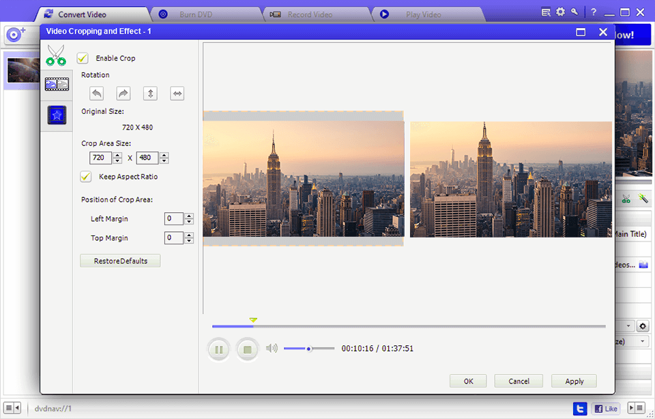Flip the video vertically
Viewport: 655px width, 419px height.
pyautogui.click(x=150, y=93)
